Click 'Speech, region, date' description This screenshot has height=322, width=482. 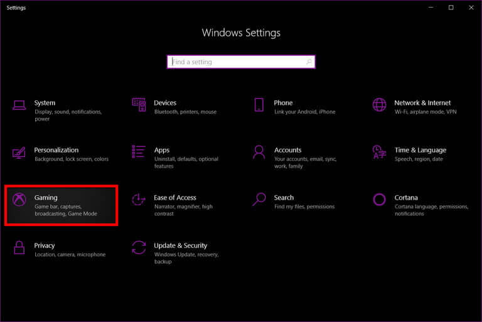tap(419, 159)
